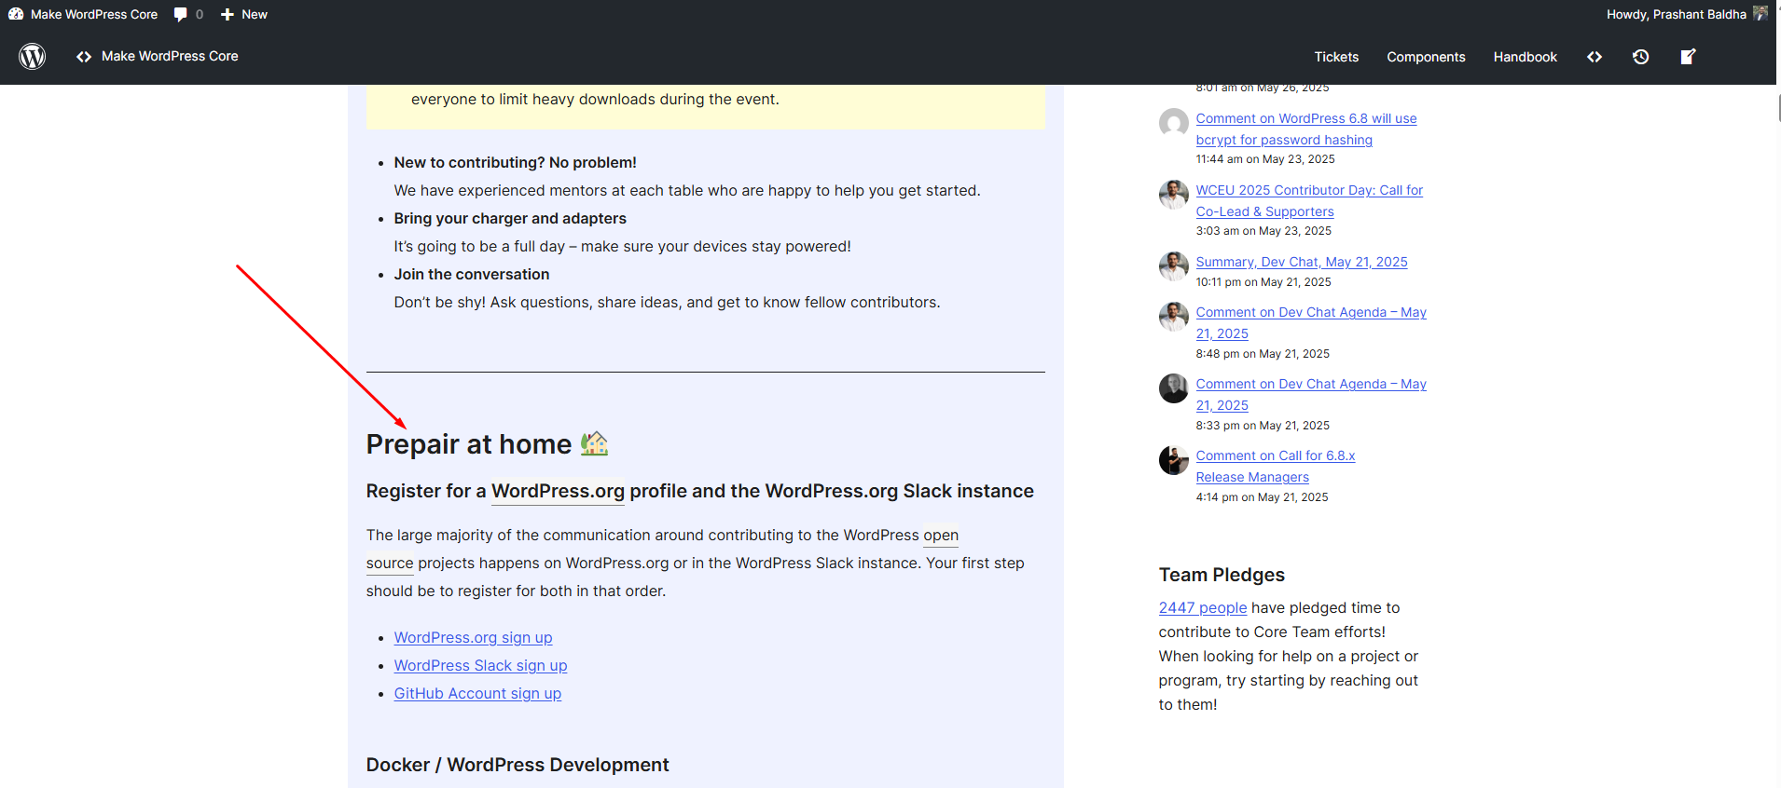Image resolution: width=1781 pixels, height=788 pixels.
Task: Open Summary, Dev Chat, May 21, 2025
Action: (x=1302, y=262)
